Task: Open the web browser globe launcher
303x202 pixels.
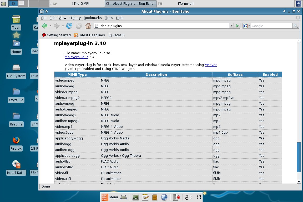Action: pos(164,197)
